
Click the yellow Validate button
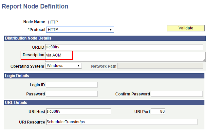pyautogui.click(x=186, y=28)
